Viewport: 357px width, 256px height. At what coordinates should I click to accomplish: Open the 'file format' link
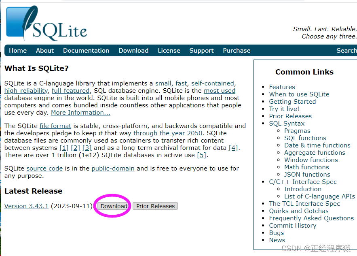[55, 126]
